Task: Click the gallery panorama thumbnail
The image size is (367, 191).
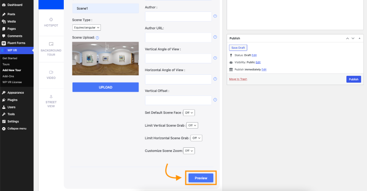Action: coord(106,59)
